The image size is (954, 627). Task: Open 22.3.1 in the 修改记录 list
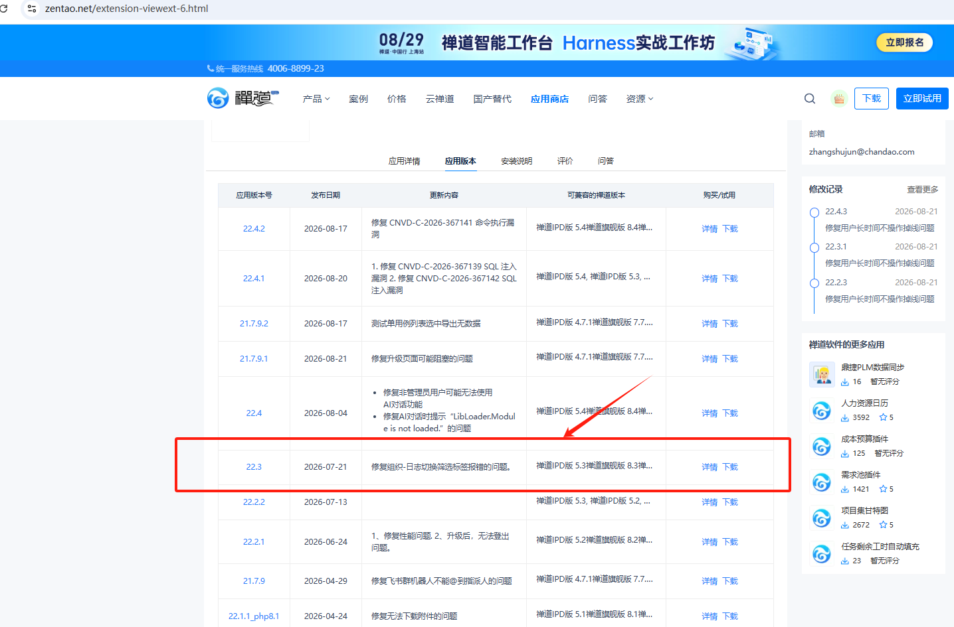pos(836,247)
